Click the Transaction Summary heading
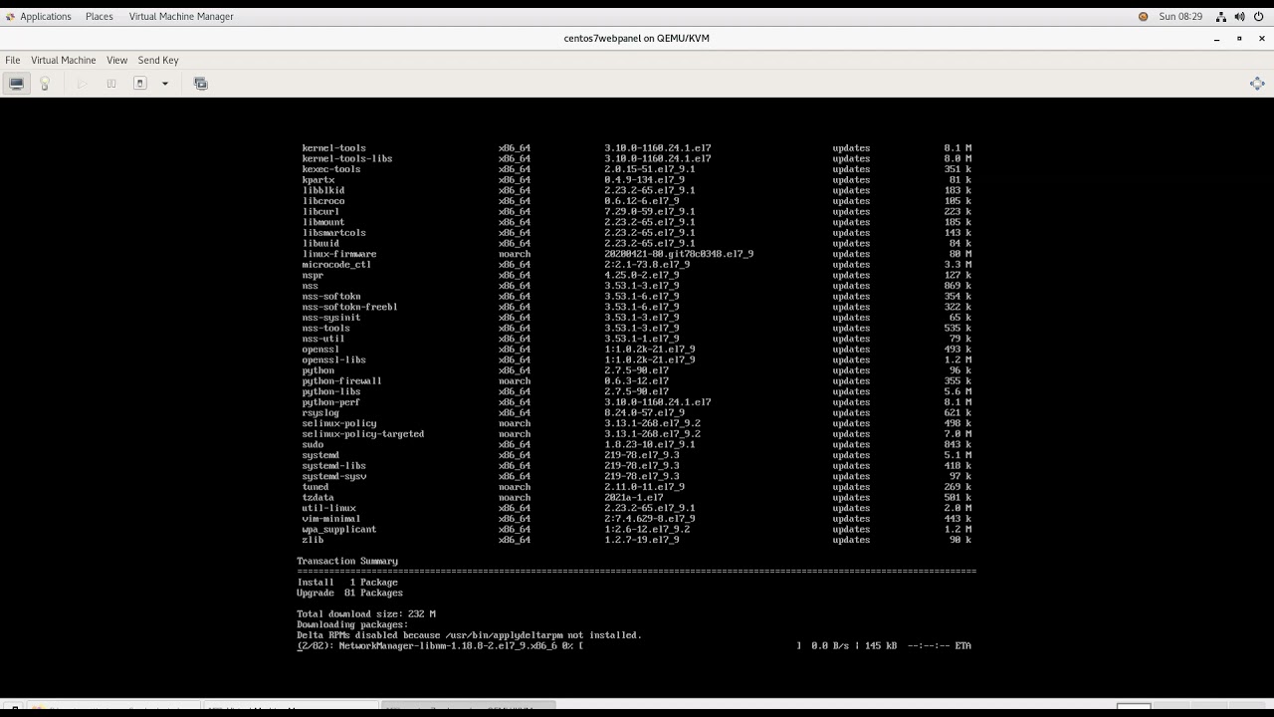 tap(347, 561)
